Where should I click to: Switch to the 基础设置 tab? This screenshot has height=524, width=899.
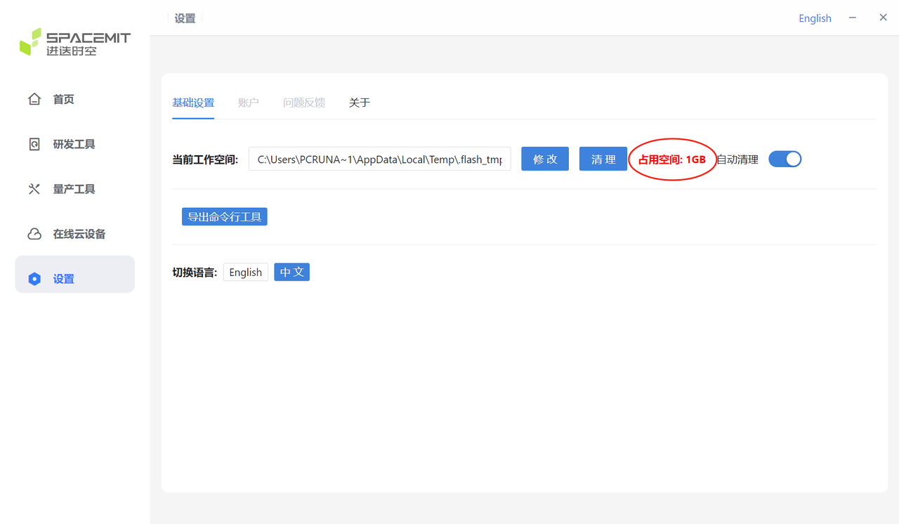(193, 103)
